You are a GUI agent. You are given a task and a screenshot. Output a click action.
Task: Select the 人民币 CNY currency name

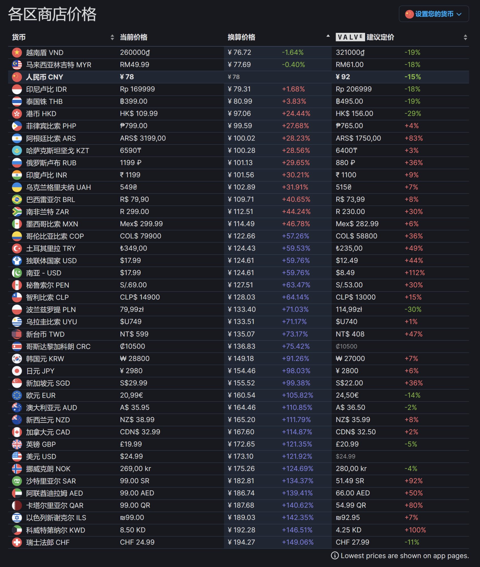point(44,77)
